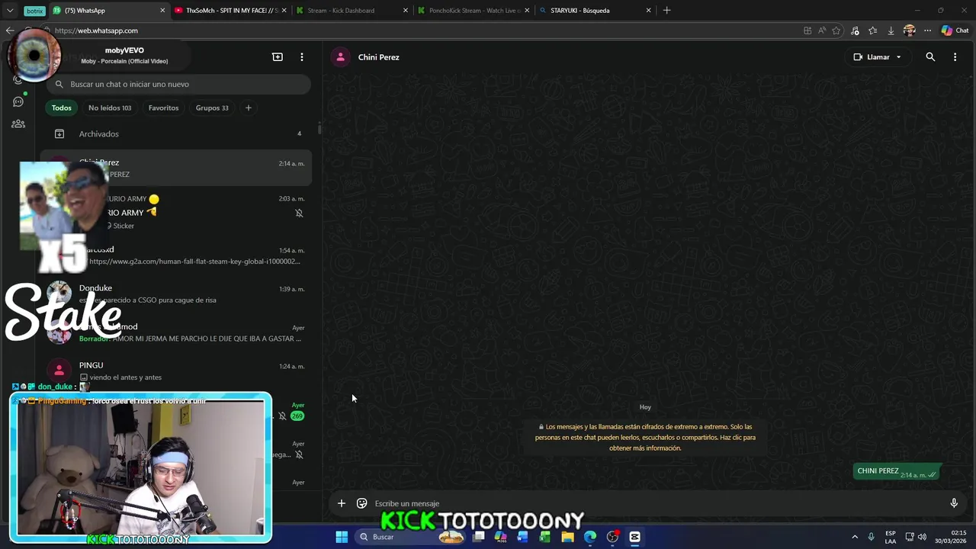Click the end-to-end encryption notice

645,438
